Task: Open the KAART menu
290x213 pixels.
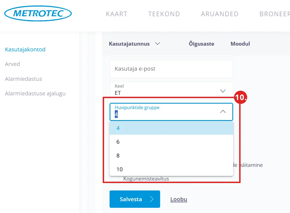Action: point(117,14)
